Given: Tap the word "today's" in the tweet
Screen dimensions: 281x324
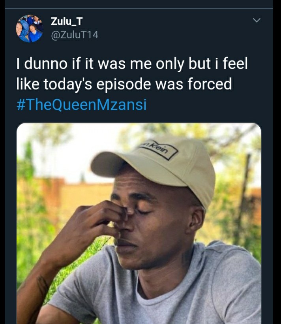Looking at the screenshot, I should 67,85.
